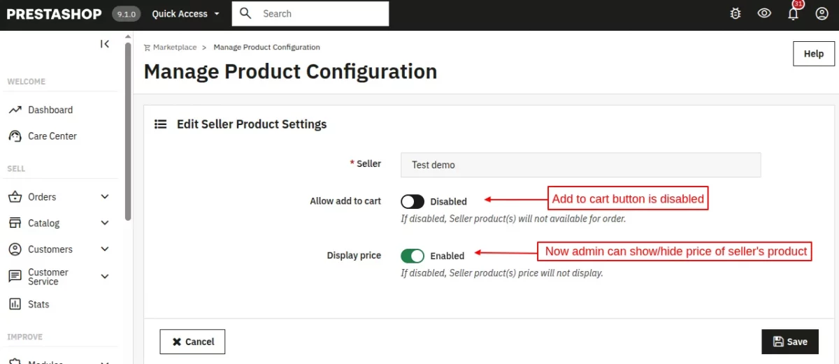
Task: Click the Cancel button
Action: (192, 342)
